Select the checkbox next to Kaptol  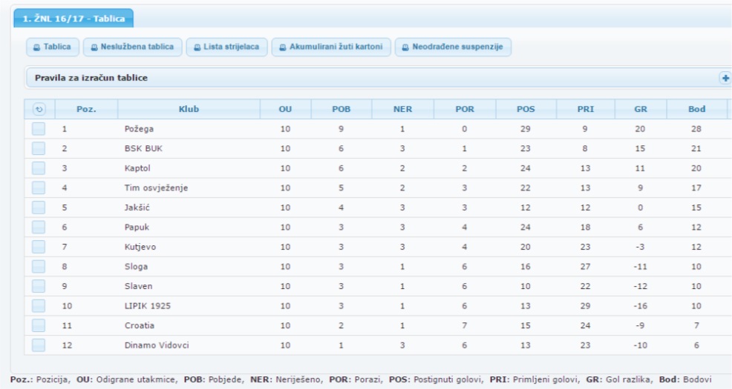[x=39, y=168]
